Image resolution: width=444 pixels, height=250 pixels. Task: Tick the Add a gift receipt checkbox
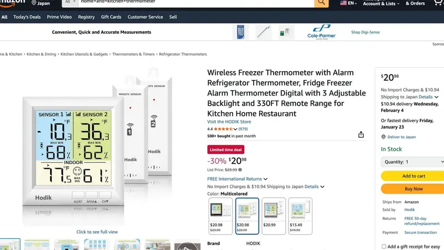(x=384, y=246)
